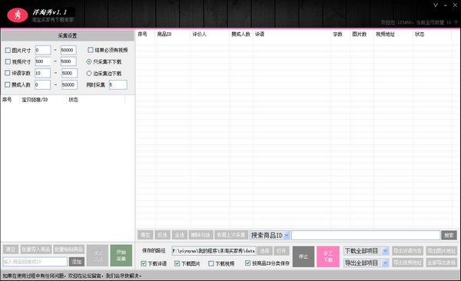Check 结果必须有视频 option
The image size is (461, 281).
coord(91,50)
